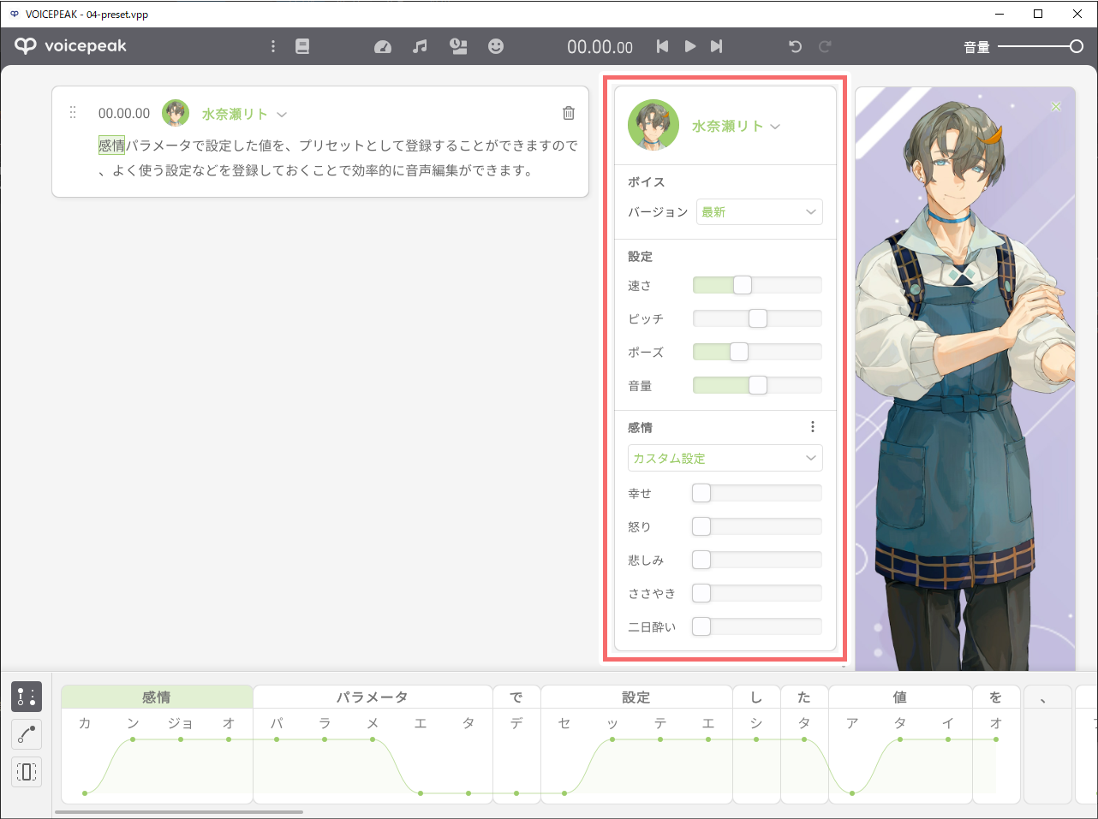Select the phoneme length mode icon
This screenshot has width=1098, height=819.
27,772
